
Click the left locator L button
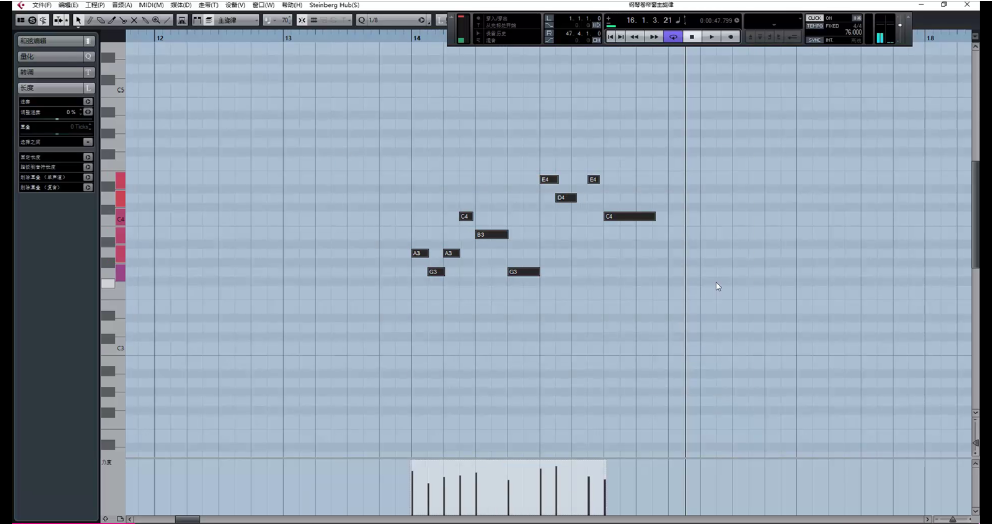coord(549,18)
